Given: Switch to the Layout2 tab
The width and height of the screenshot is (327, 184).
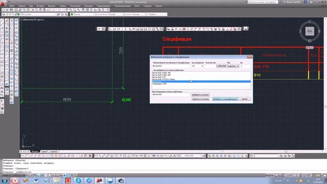Looking at the screenshot, I should tap(54, 151).
